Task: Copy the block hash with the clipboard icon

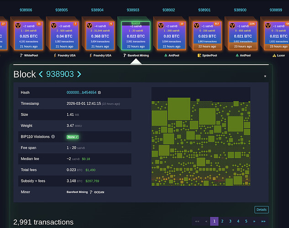Action: pyautogui.click(x=99, y=93)
